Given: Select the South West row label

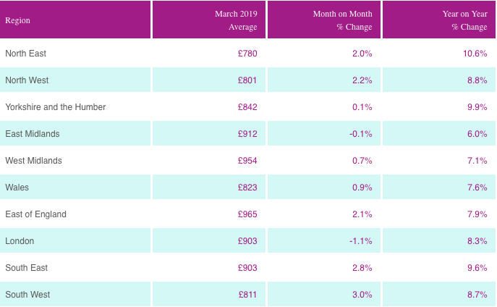Looking at the screenshot, I should [27, 295].
